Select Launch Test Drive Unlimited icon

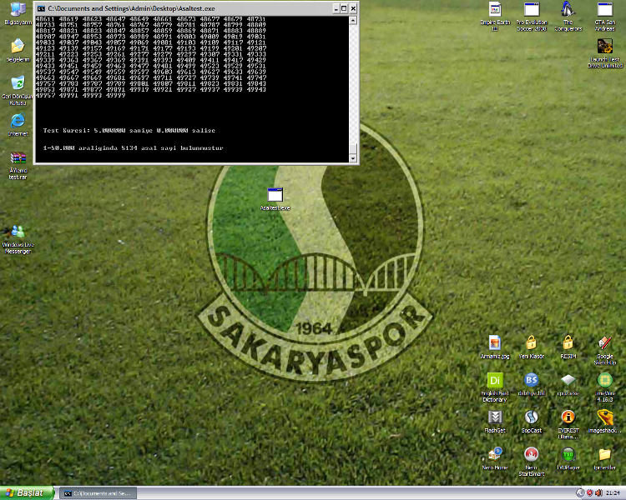pyautogui.click(x=605, y=53)
